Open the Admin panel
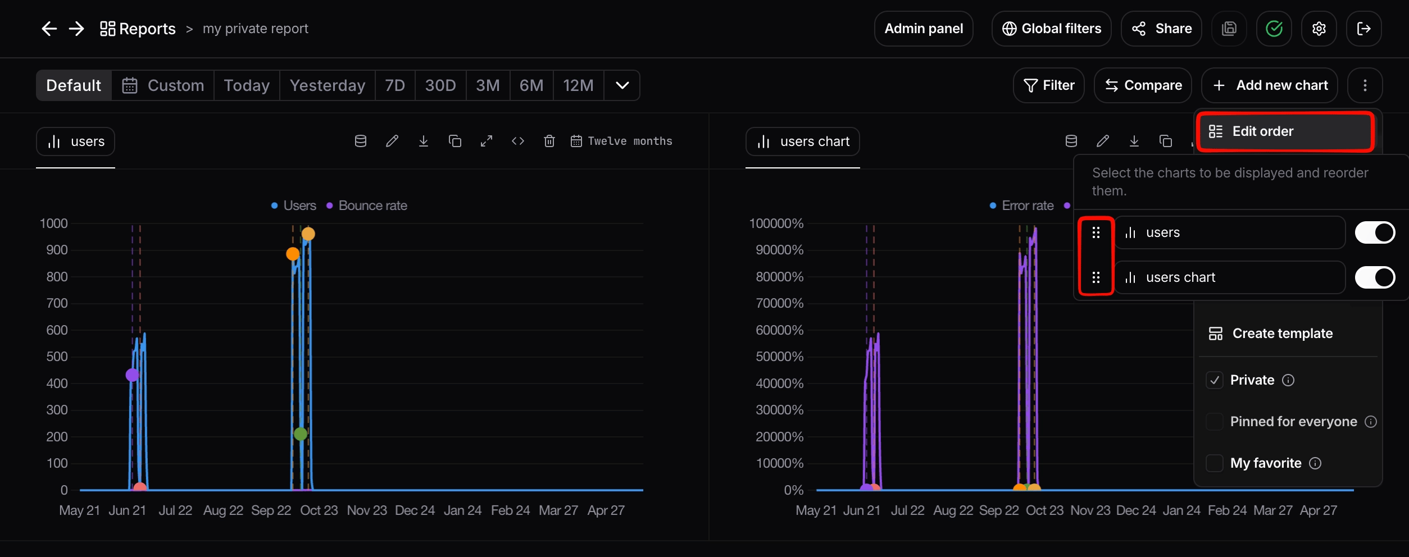Image resolution: width=1409 pixels, height=557 pixels. (924, 29)
